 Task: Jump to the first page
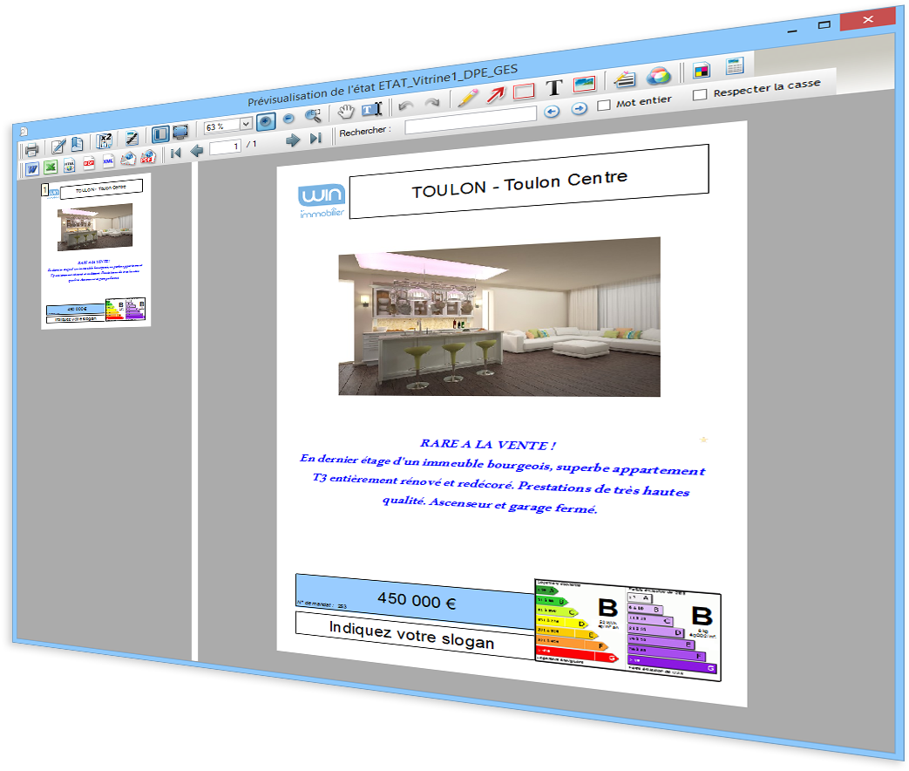[176, 153]
